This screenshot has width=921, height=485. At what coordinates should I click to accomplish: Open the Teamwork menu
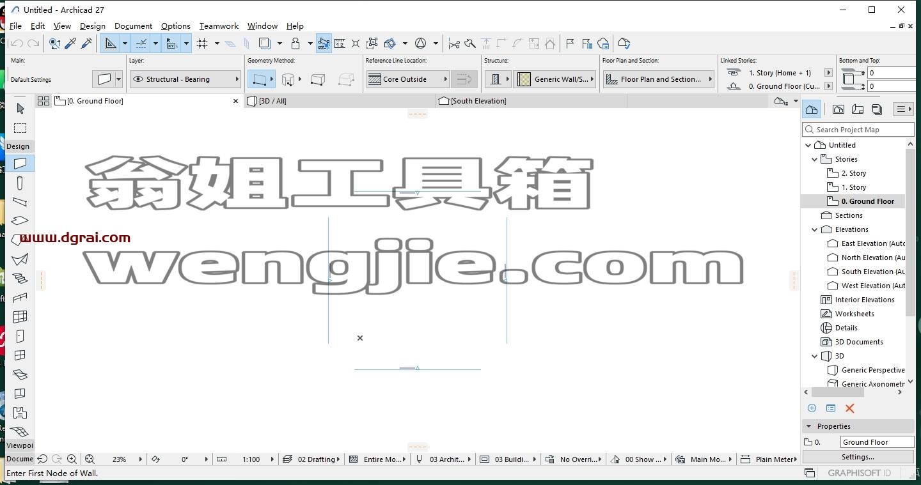coord(219,26)
